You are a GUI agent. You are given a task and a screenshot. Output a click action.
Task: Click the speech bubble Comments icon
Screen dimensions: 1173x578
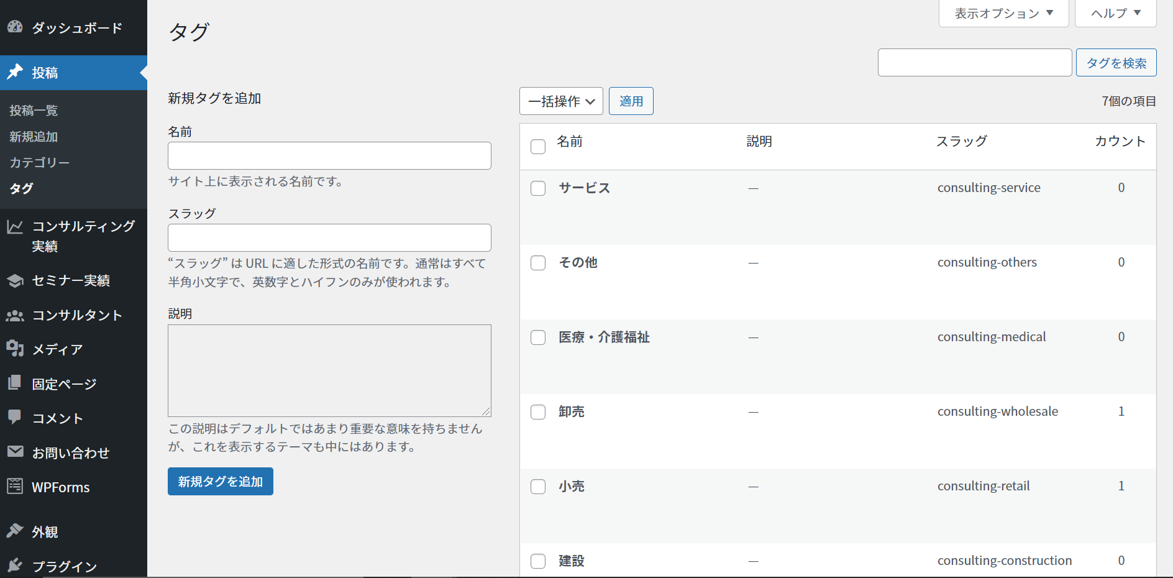coord(15,417)
